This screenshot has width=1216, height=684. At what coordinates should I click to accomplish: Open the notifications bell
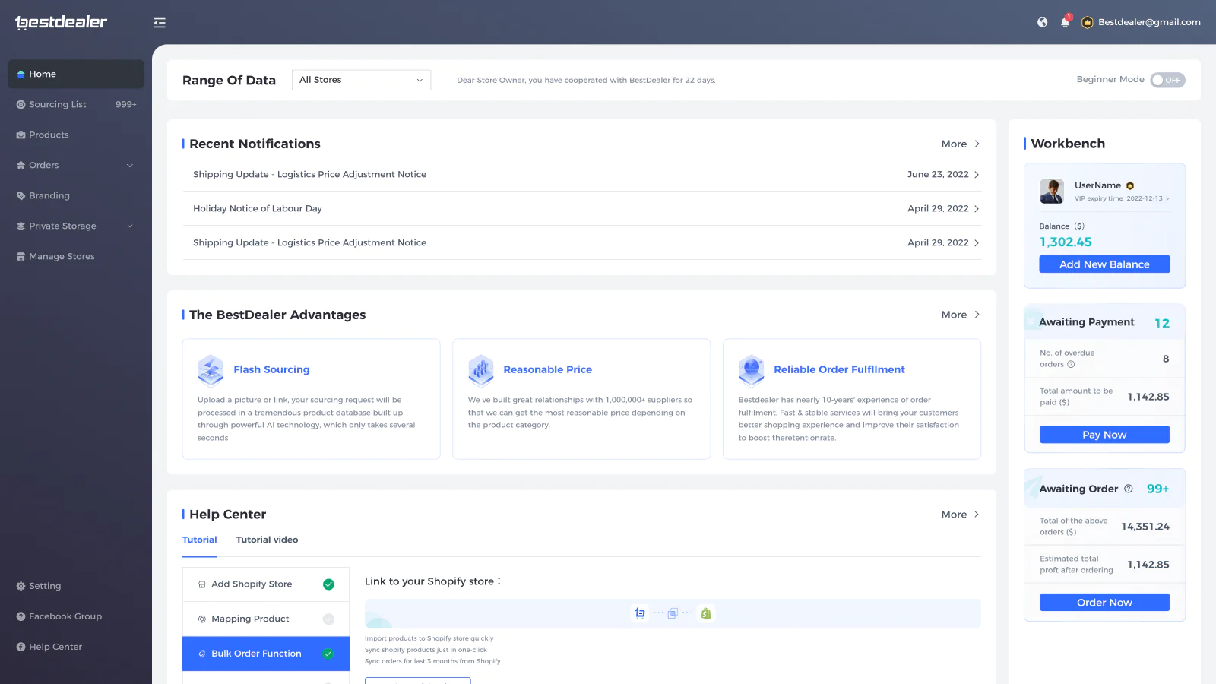click(1066, 22)
